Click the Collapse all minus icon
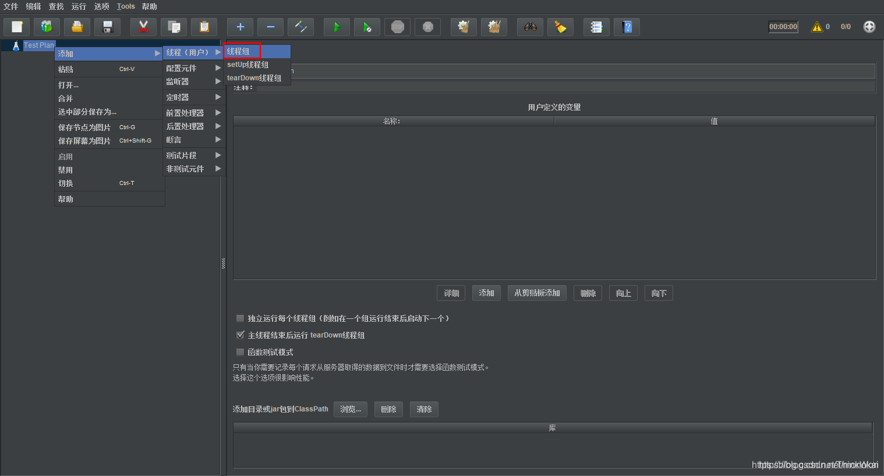 [x=270, y=27]
